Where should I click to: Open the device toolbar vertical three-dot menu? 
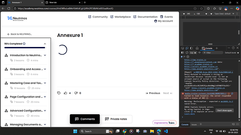tap(237, 14)
